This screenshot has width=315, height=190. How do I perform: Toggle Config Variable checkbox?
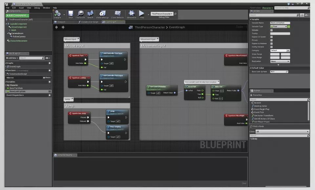(x=271, y=47)
